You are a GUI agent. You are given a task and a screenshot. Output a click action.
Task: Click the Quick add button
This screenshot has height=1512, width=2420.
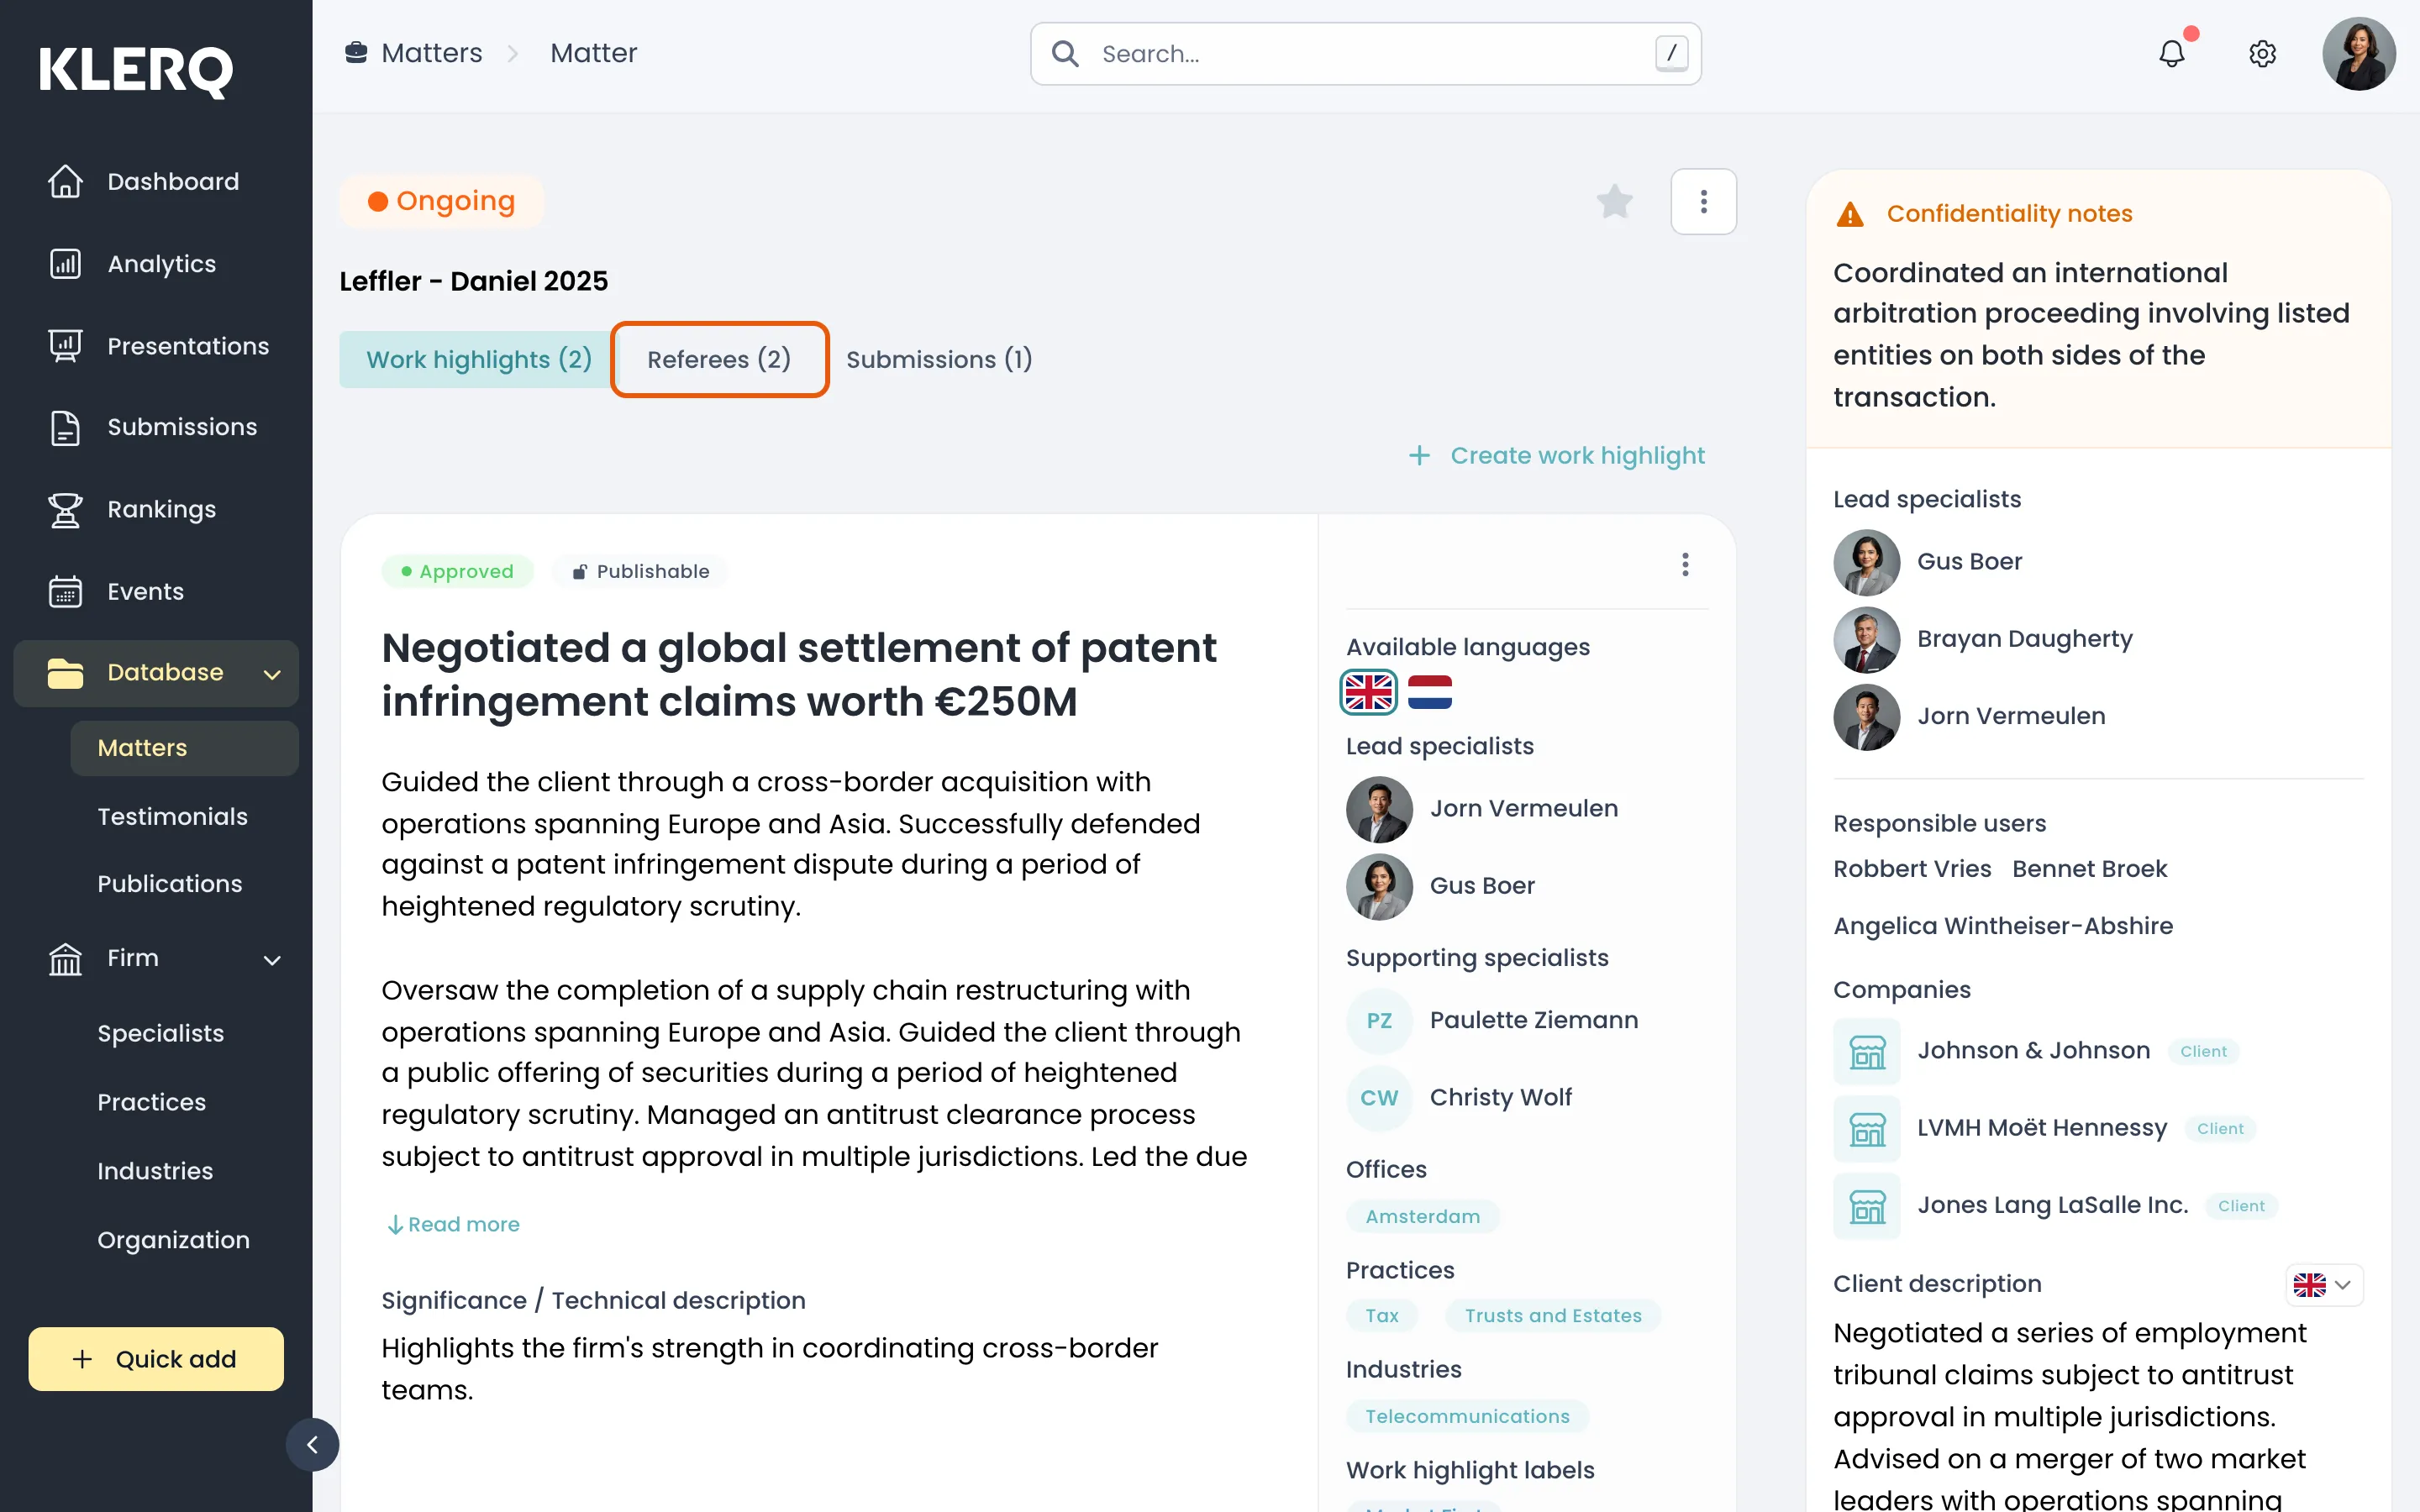click(x=156, y=1359)
